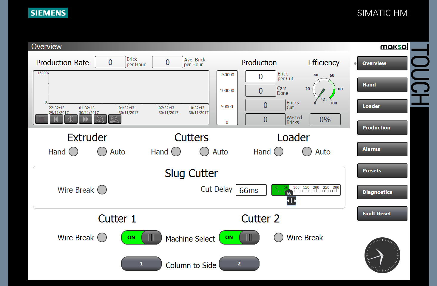Click the Brick per Hour value field
Screen dimensions: 437x286
tap(110, 62)
